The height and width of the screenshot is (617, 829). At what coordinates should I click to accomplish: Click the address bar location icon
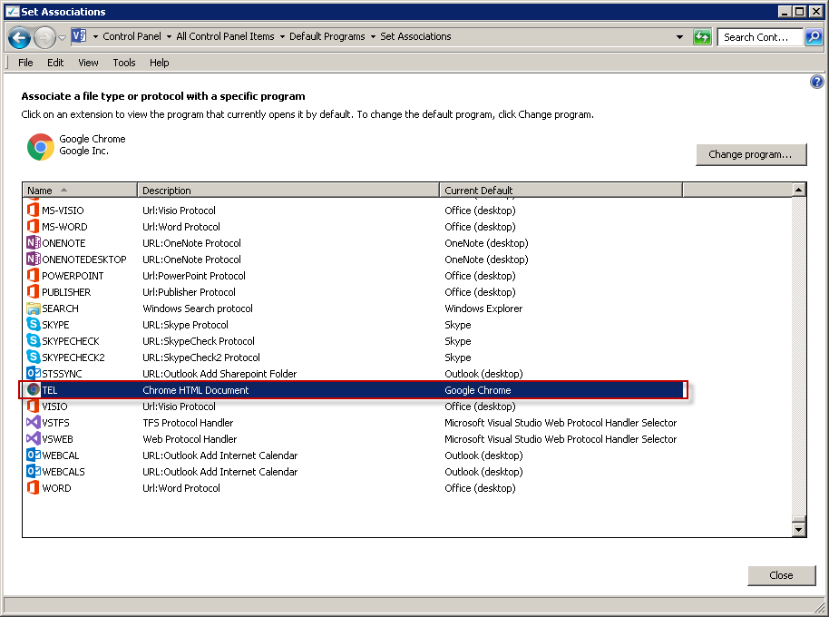pos(79,36)
